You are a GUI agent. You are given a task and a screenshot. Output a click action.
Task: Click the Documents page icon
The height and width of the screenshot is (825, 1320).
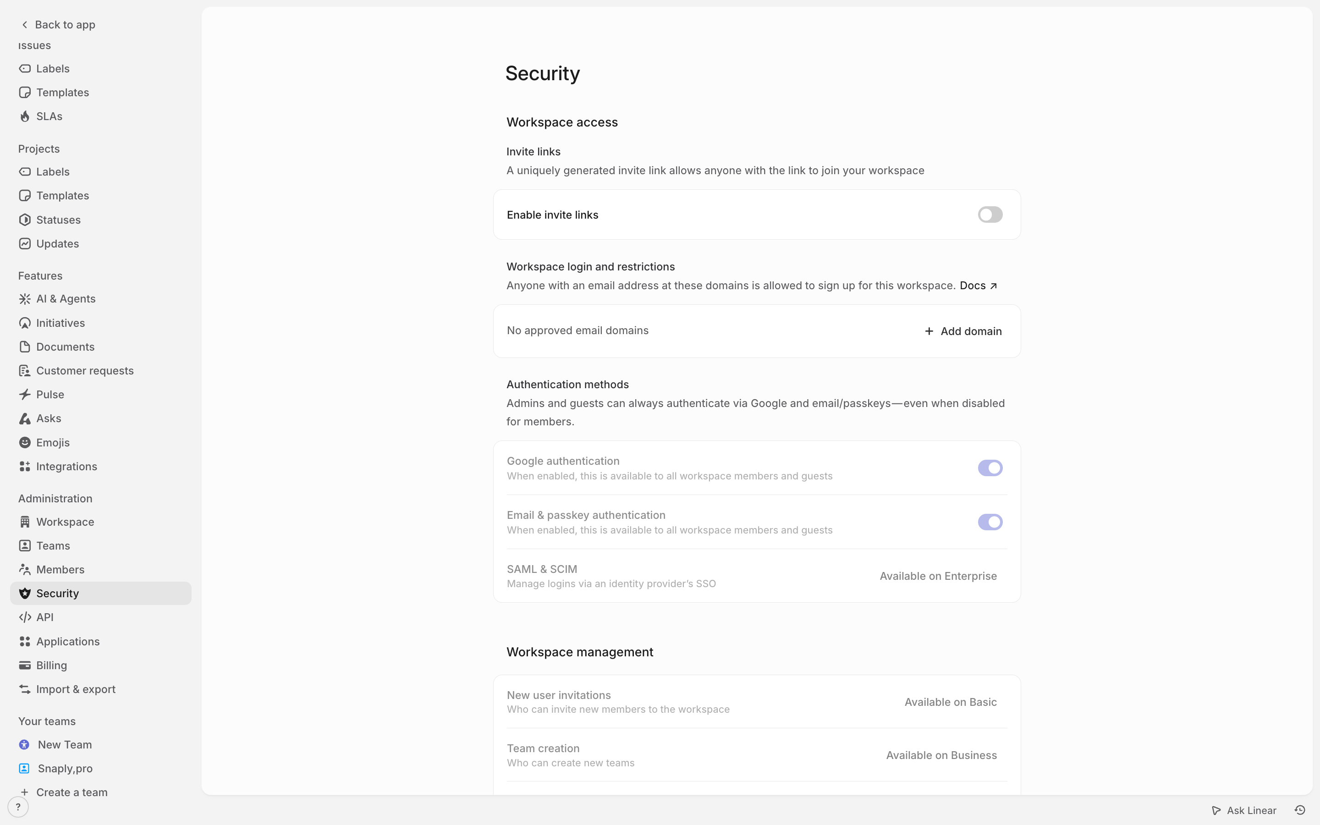pos(25,346)
